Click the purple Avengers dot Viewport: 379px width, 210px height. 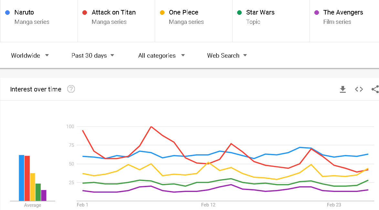point(317,13)
